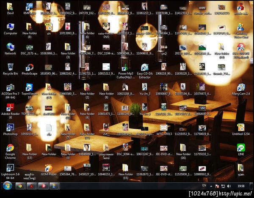
Task: Open New folder (15)
Action: pyautogui.click(x=126, y=172)
